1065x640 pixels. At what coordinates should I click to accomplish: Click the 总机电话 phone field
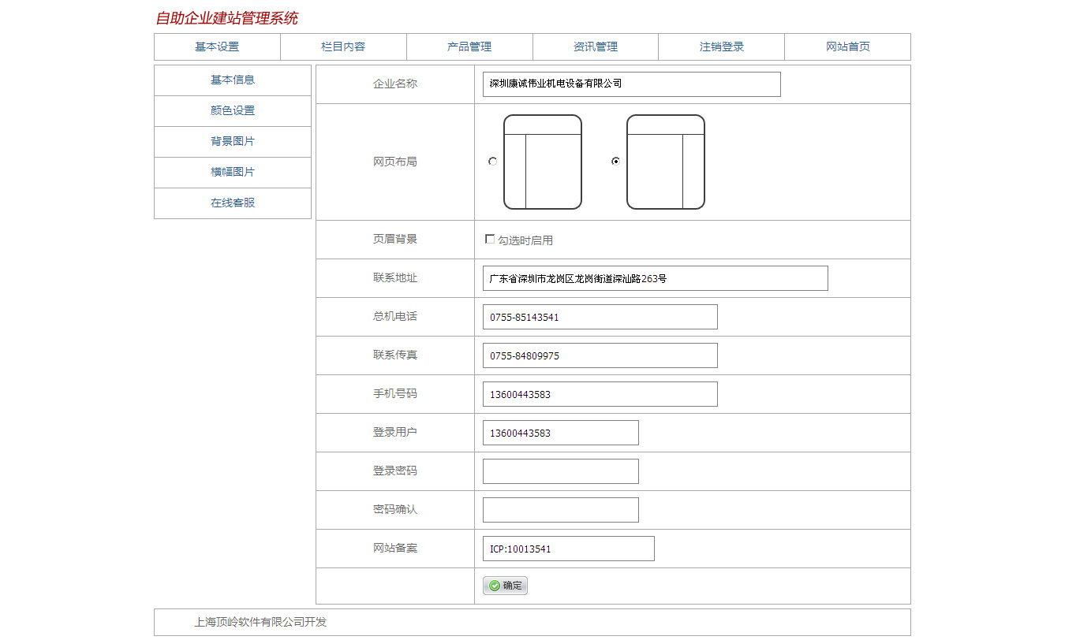point(600,317)
